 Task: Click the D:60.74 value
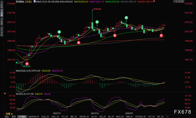39,94
